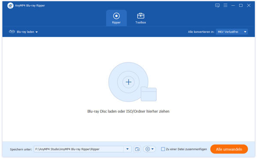Screen dimensions: 257x159
Task: Switch to the Toolbox tab
Action: tap(140, 18)
